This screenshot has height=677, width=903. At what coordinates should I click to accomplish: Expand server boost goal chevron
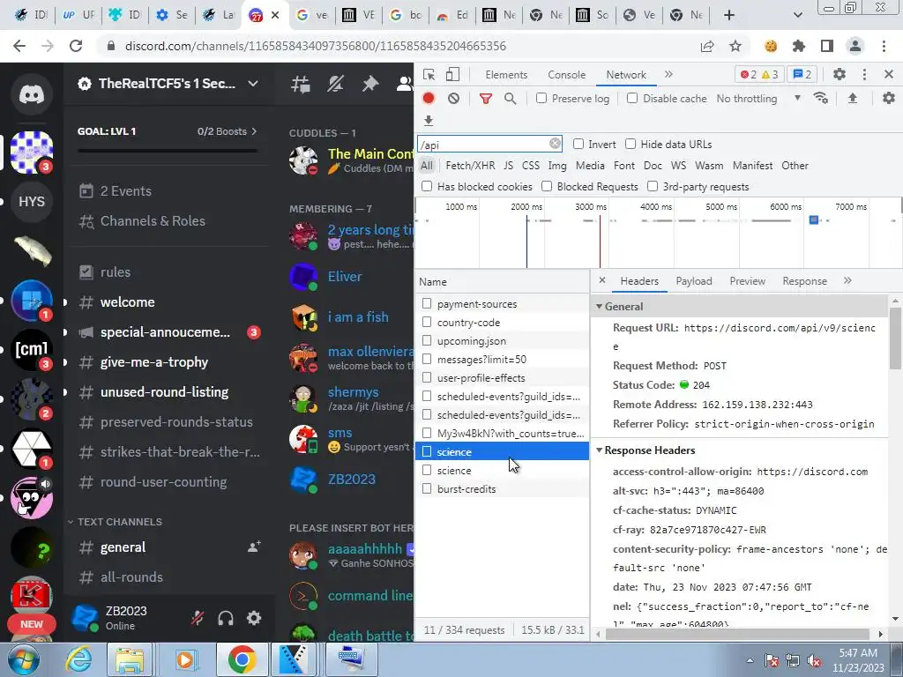click(x=254, y=131)
